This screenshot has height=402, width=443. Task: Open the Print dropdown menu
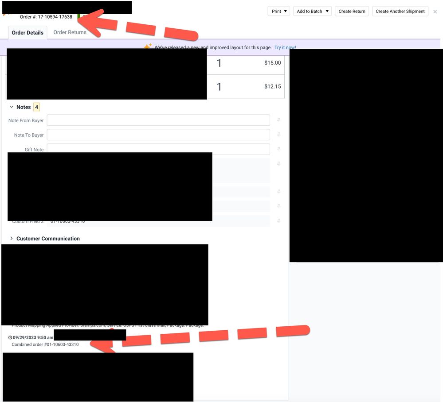[279, 11]
